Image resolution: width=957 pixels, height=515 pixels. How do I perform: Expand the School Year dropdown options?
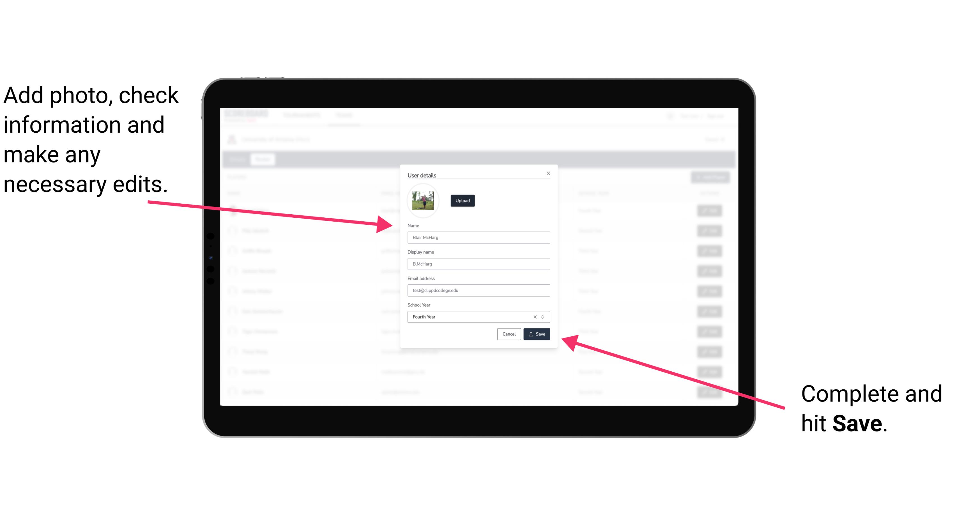(545, 316)
